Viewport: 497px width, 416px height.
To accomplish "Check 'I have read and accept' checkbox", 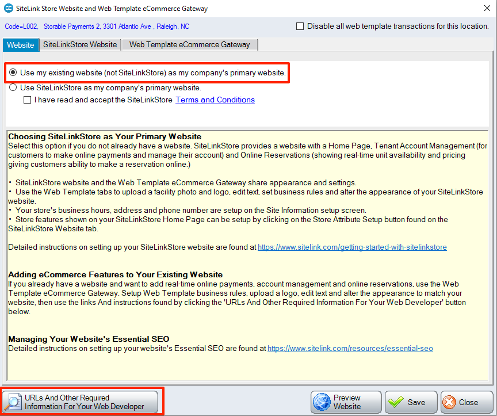I will click(27, 100).
